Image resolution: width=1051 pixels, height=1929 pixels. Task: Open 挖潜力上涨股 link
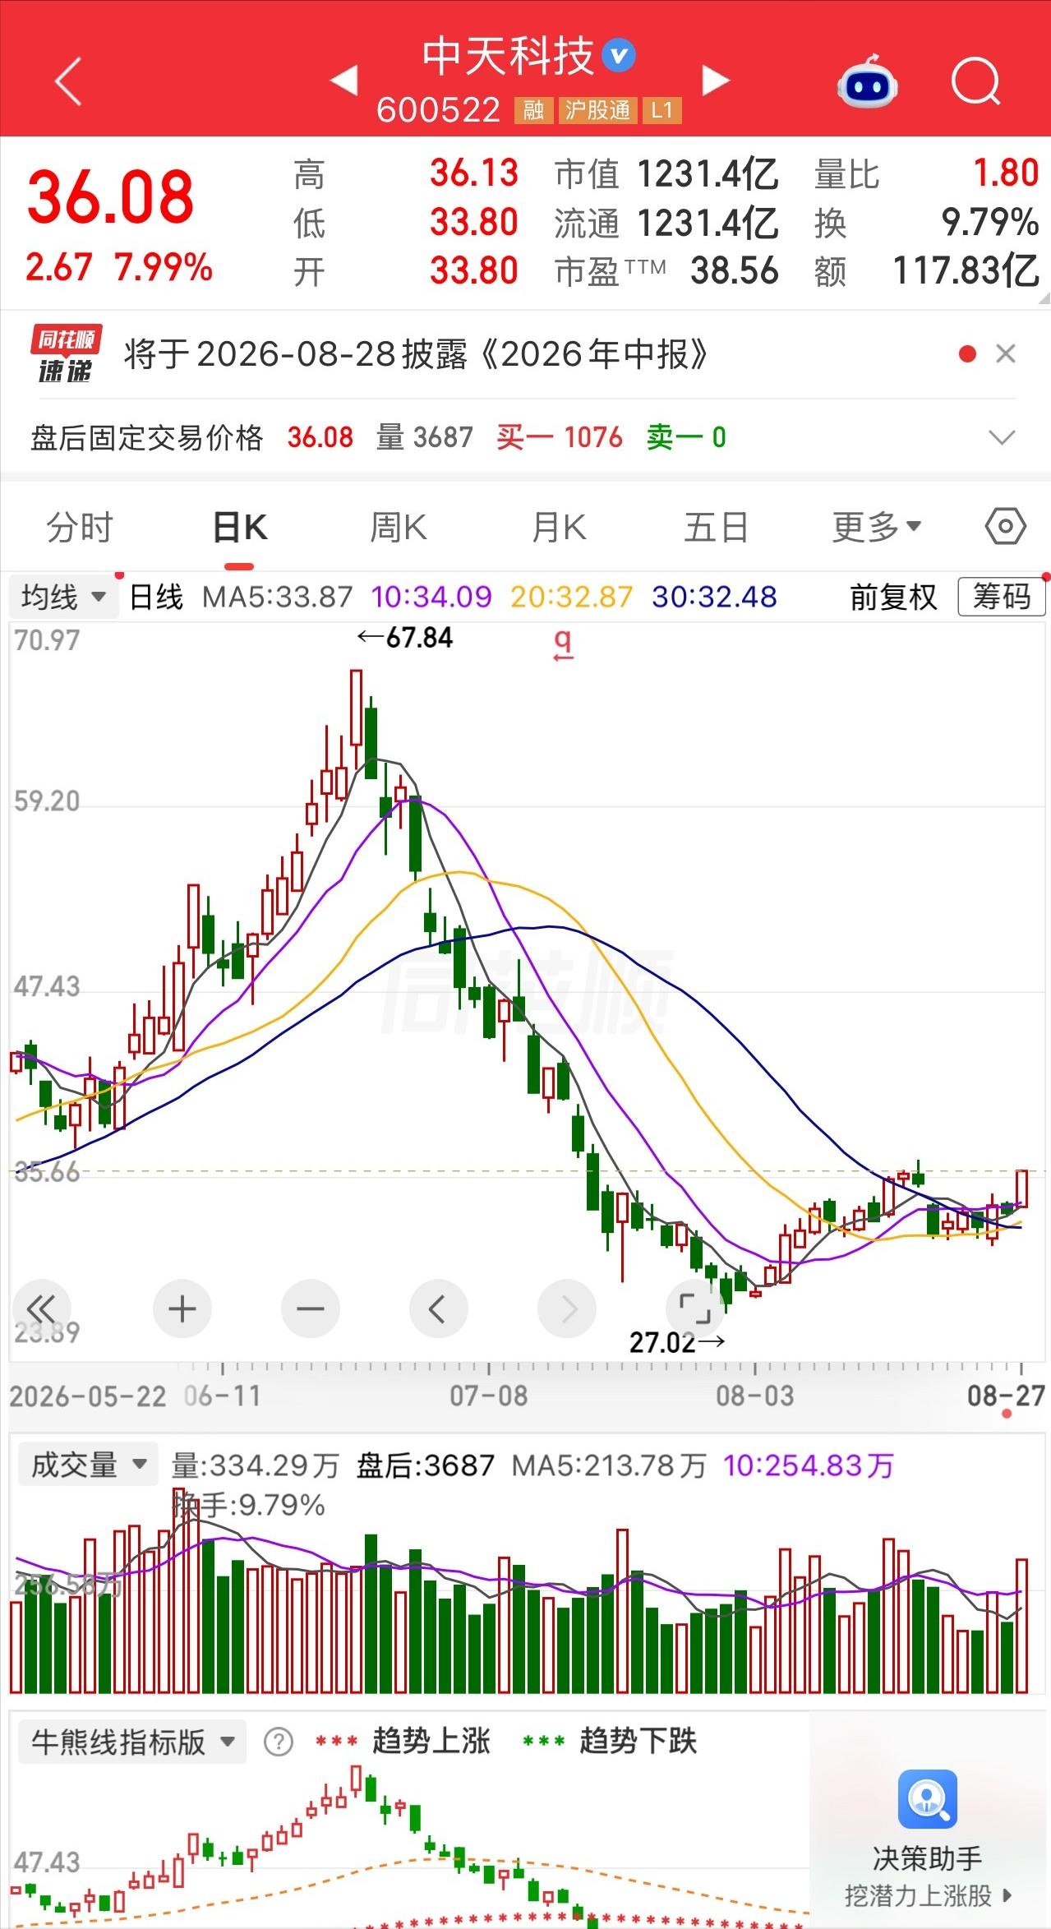pos(928,1896)
